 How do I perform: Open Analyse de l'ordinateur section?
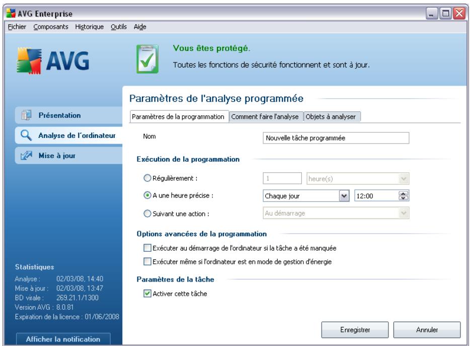point(68,135)
